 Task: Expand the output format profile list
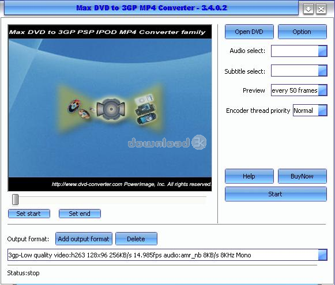coord(322,254)
